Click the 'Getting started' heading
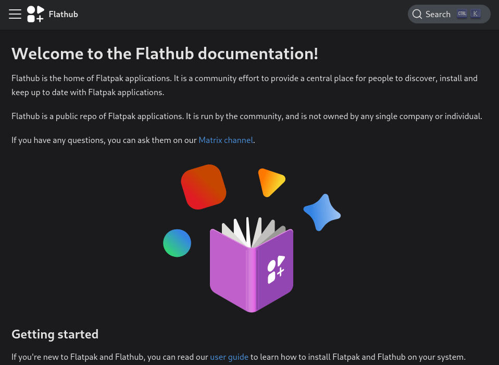The image size is (499, 365). click(x=55, y=334)
